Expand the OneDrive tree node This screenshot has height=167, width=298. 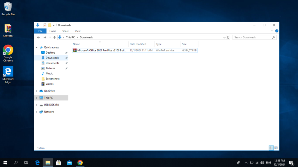pos(37,91)
